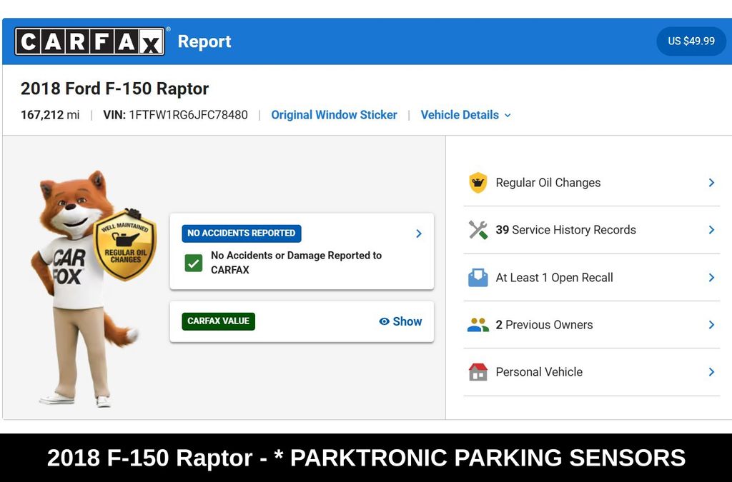Expand Personal Vehicle row chevron

[711, 372]
